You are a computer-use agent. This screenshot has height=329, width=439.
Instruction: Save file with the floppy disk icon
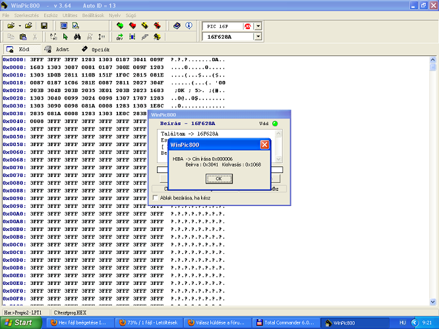tap(44, 26)
